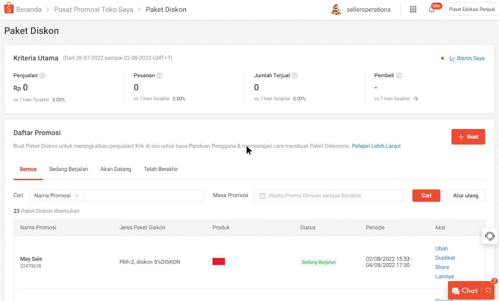Viewport: 499px width, 301px height.
Task: Open the Pelajari Lebih Lanjut link
Action: [x=376, y=146]
